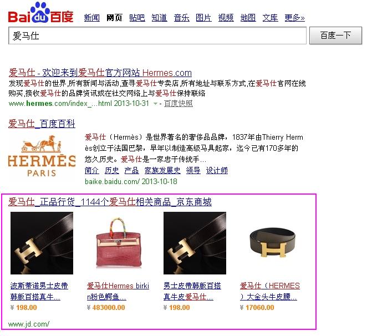The image size is (367, 336).
Task: Open the 家族发展史 sub-link
Action: [162, 170]
